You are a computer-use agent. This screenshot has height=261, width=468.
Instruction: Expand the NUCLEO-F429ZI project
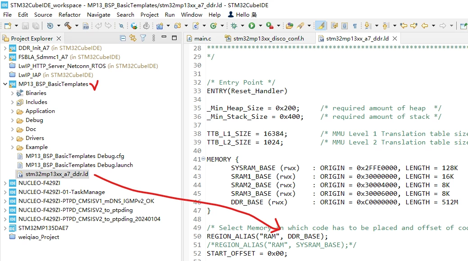click(x=5, y=183)
